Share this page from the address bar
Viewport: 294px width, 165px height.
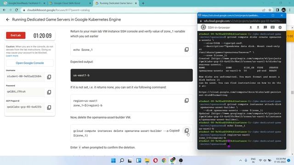pyautogui.click(x=264, y=10)
